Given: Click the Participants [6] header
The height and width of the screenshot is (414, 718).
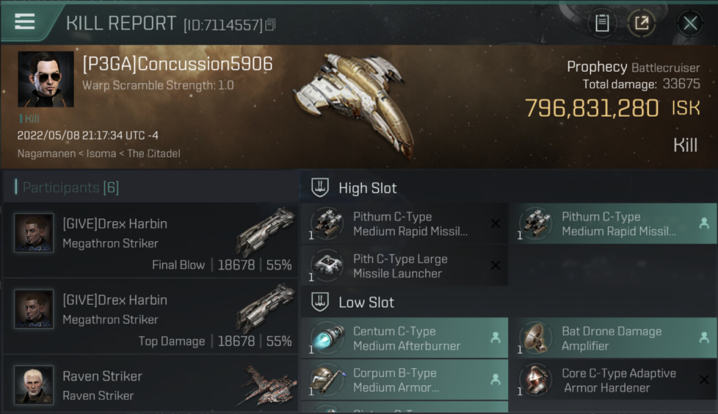Looking at the screenshot, I should pyautogui.click(x=70, y=188).
